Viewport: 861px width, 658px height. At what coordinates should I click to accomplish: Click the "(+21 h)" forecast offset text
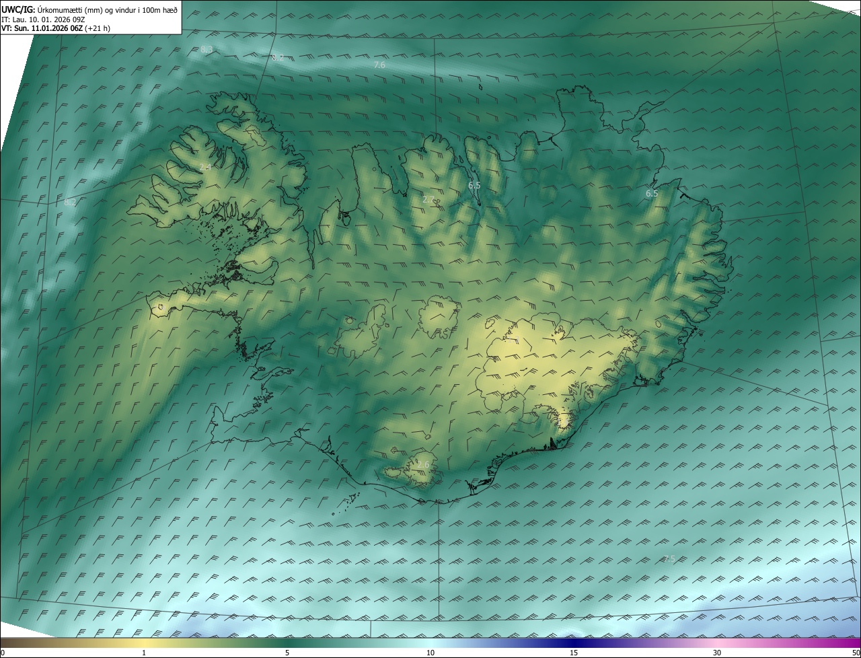click(98, 28)
